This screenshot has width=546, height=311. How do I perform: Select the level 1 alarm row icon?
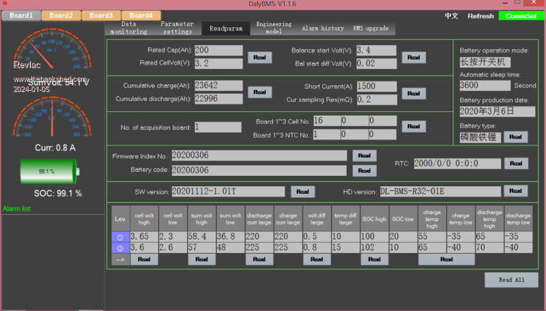pyautogui.click(x=120, y=237)
